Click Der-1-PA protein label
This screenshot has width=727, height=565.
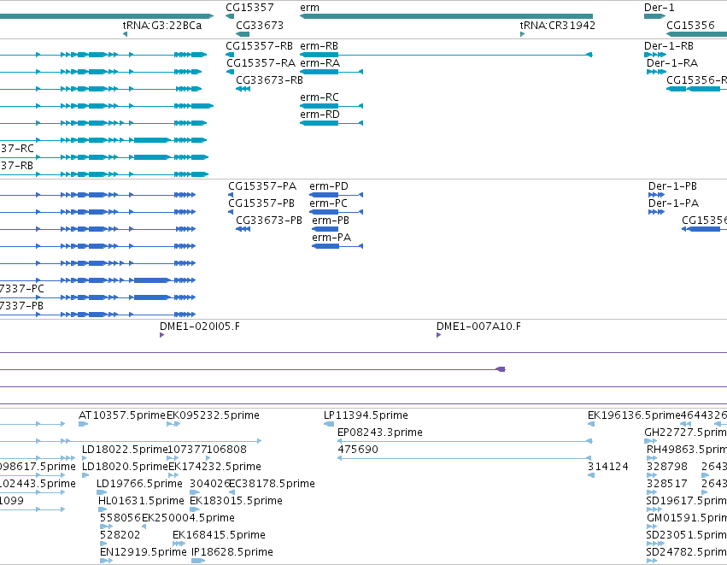pos(673,203)
